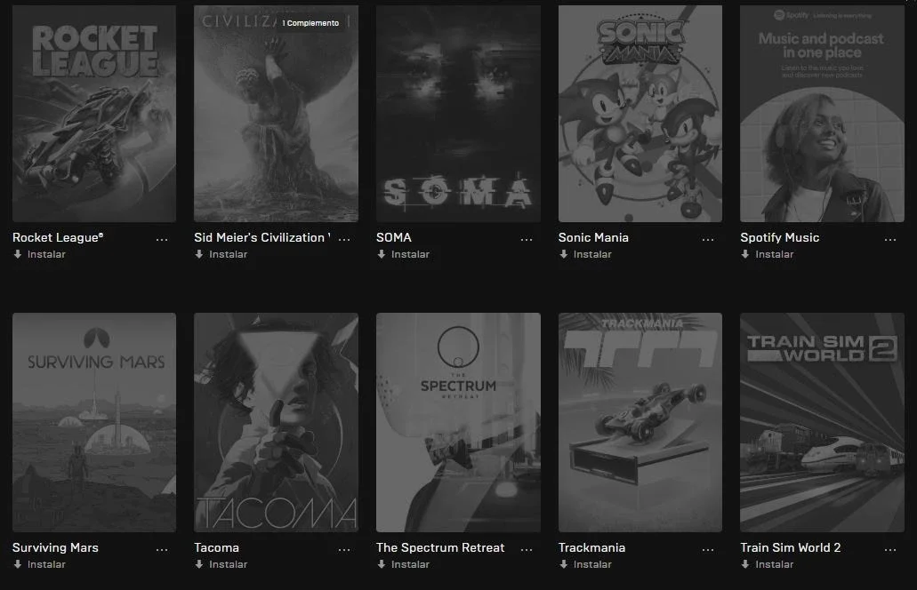Open the three-dot options for Spotify Music
The height and width of the screenshot is (590, 917).
pos(890,239)
